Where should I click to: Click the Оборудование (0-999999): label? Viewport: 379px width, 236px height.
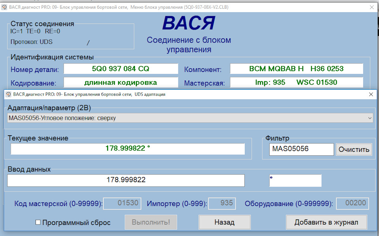pos(289,204)
